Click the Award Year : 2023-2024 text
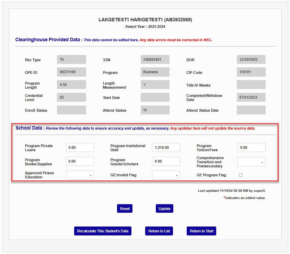 click(x=145, y=26)
